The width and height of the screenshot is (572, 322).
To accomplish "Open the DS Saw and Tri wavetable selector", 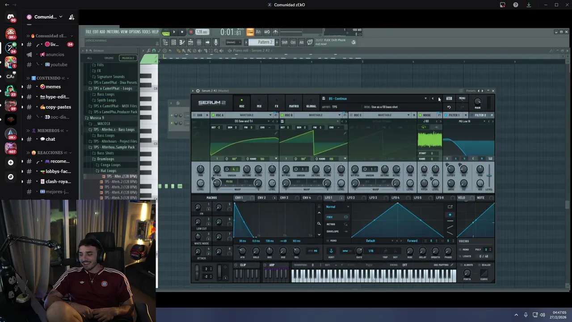I will point(244,121).
